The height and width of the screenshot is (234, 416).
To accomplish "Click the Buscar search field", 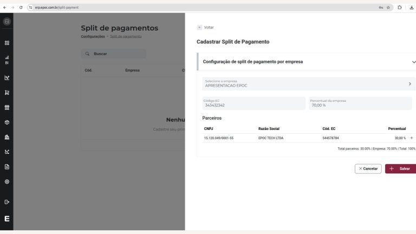I will [113, 54].
